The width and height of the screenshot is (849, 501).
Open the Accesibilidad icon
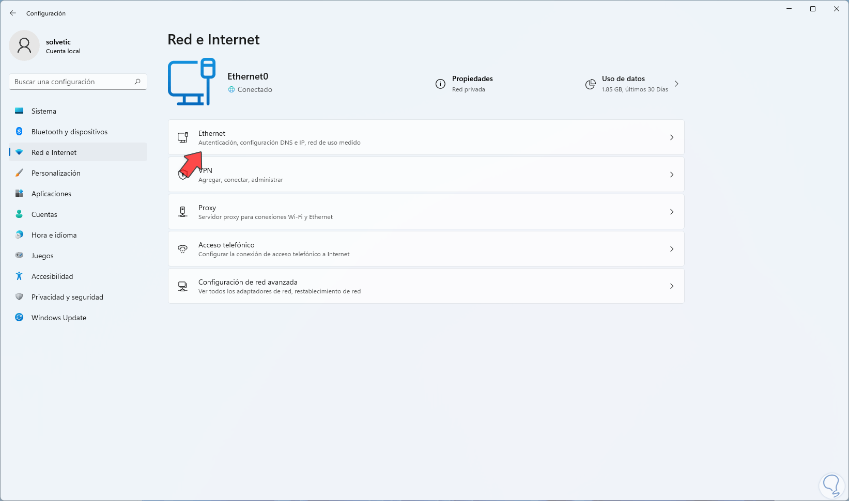(x=19, y=276)
